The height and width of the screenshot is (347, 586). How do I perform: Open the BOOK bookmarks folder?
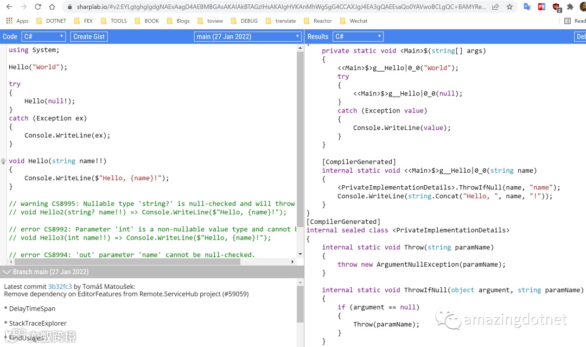tap(146, 21)
